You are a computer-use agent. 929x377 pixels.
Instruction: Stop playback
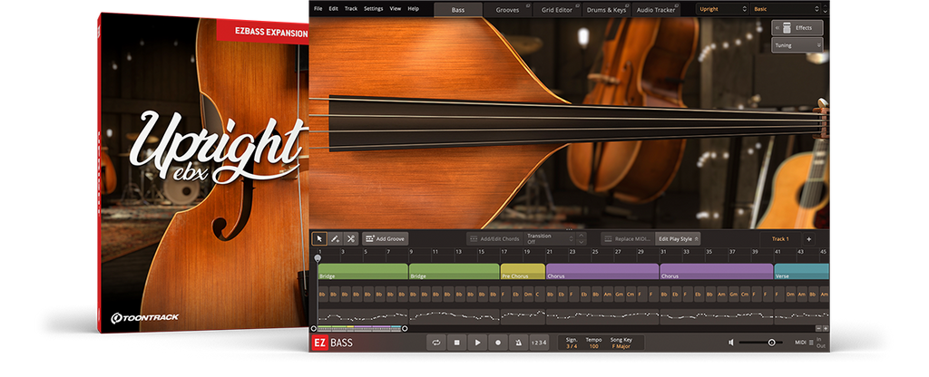[457, 342]
